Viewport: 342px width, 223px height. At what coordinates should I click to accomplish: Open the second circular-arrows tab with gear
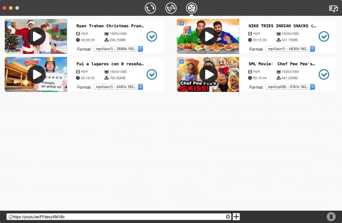(171, 8)
